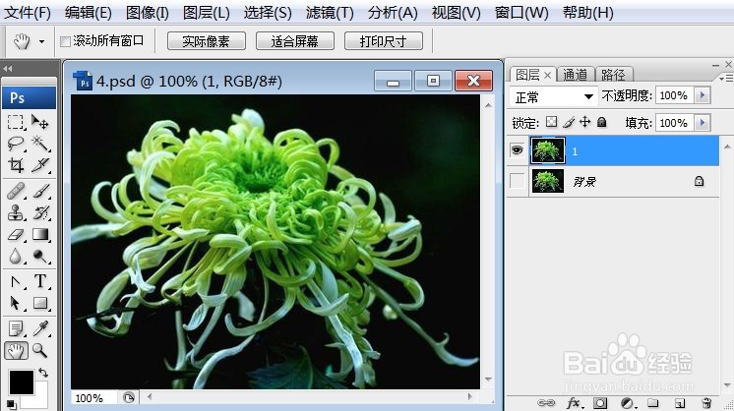Open the 帮助(H) menu
Image resolution: width=734 pixels, height=411 pixels.
588,13
